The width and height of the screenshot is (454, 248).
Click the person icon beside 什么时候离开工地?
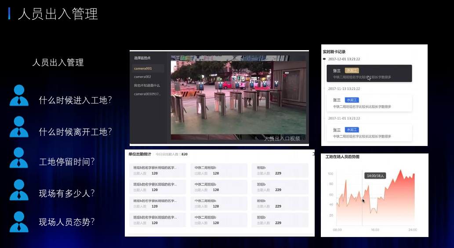[x=19, y=127]
